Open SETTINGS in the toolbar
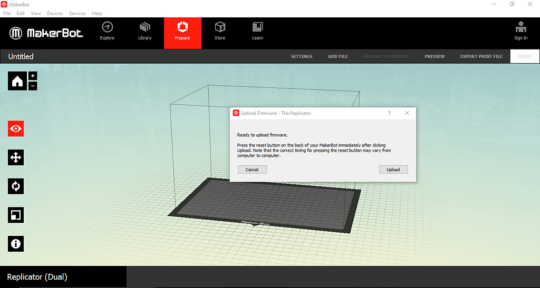The width and height of the screenshot is (540, 288). coord(302,56)
